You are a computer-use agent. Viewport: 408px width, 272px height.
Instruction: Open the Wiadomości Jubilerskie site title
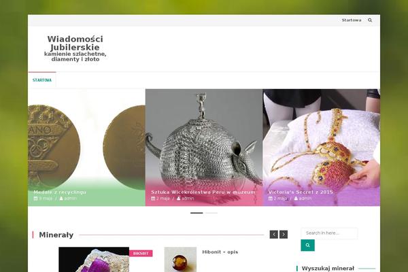(75, 43)
